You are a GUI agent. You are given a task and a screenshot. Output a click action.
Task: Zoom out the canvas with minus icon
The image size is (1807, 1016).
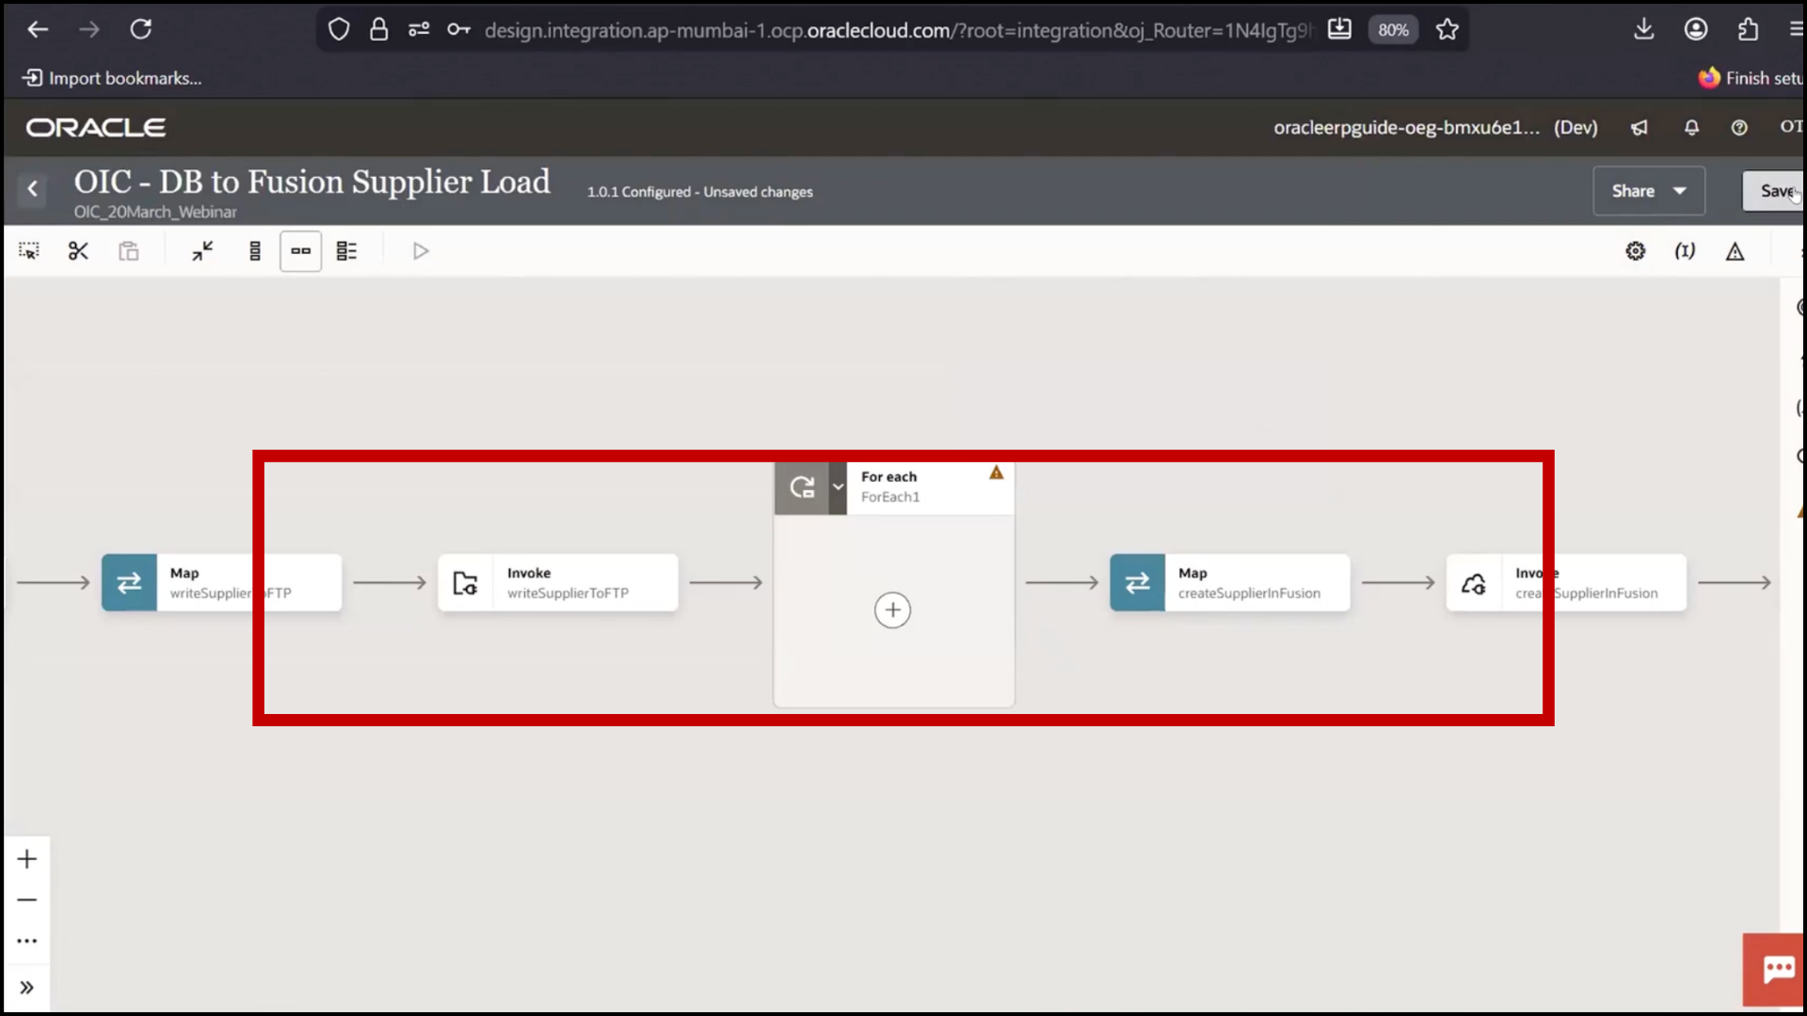pos(27,900)
